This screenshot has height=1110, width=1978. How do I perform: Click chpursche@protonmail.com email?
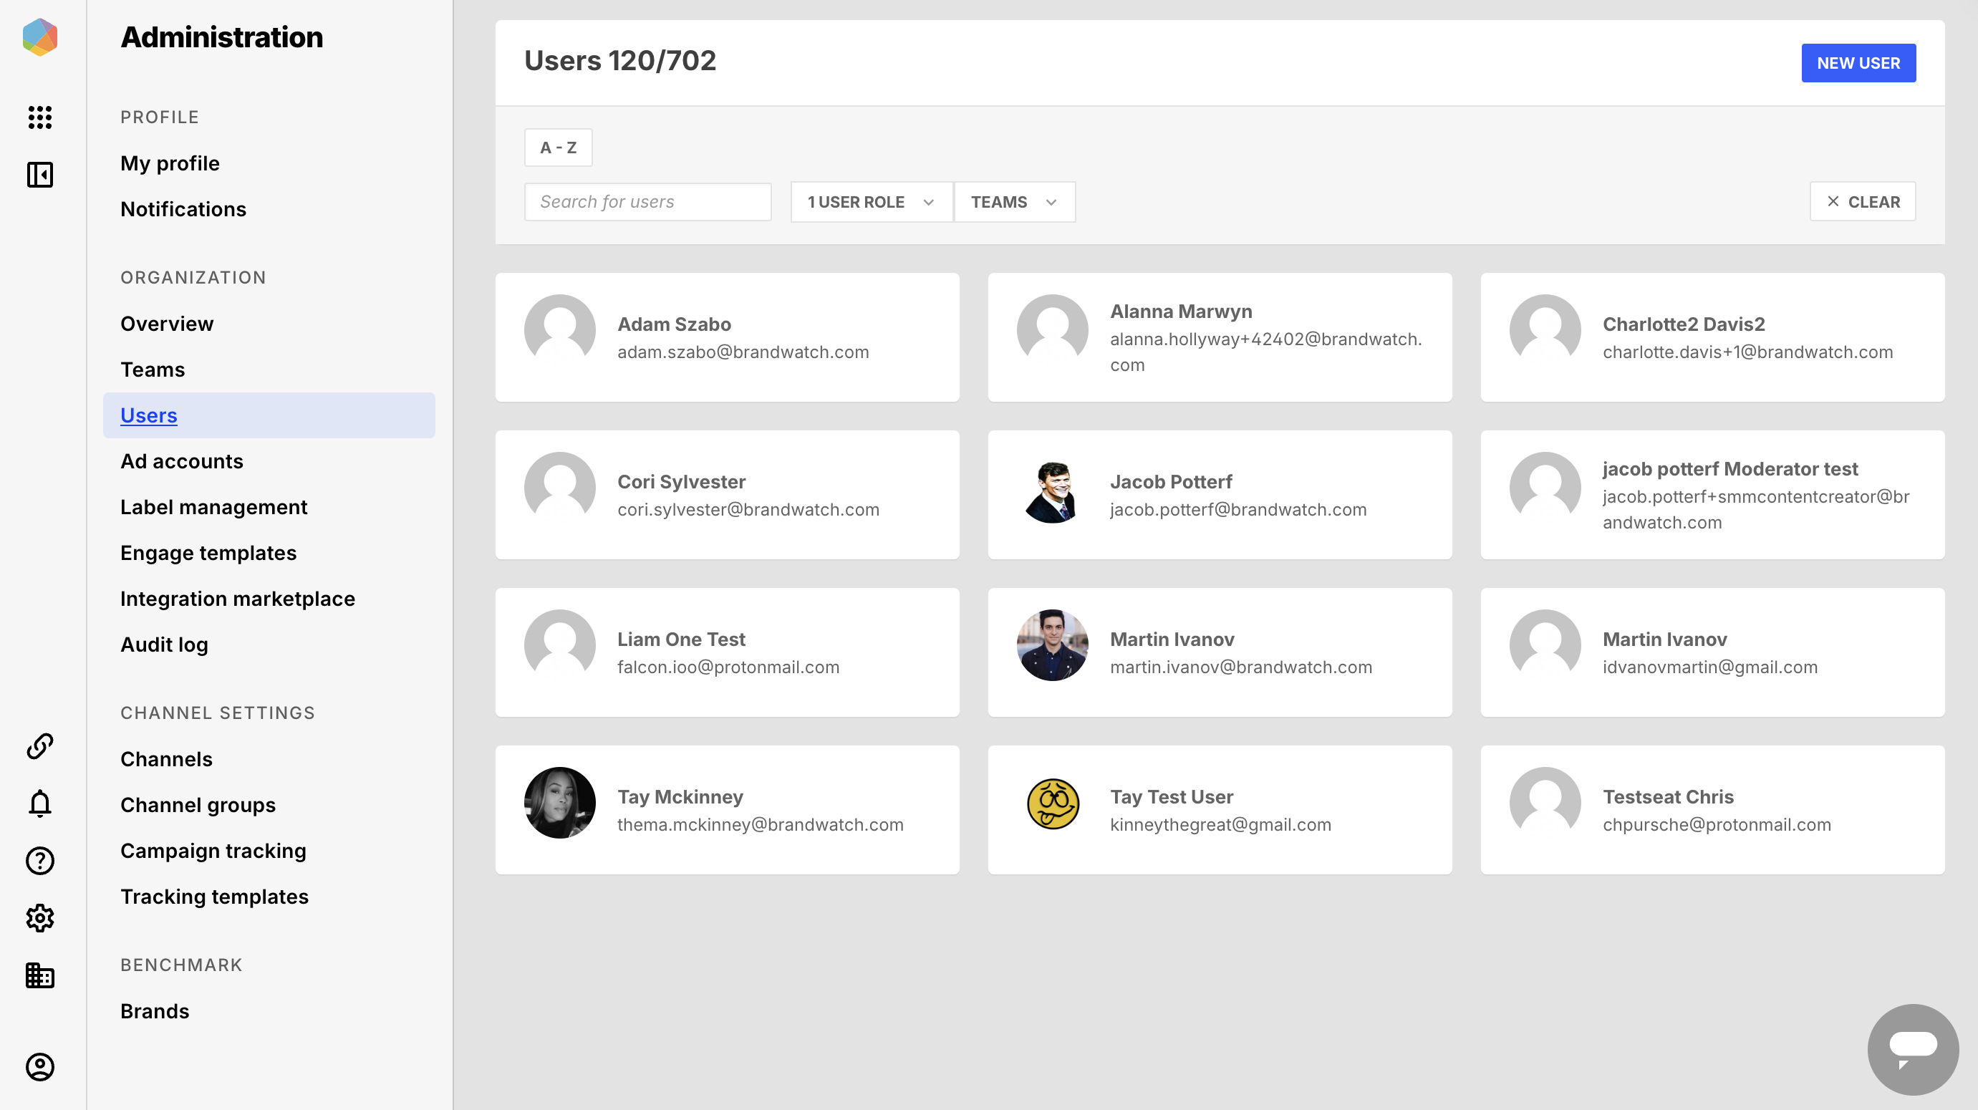[1716, 824]
